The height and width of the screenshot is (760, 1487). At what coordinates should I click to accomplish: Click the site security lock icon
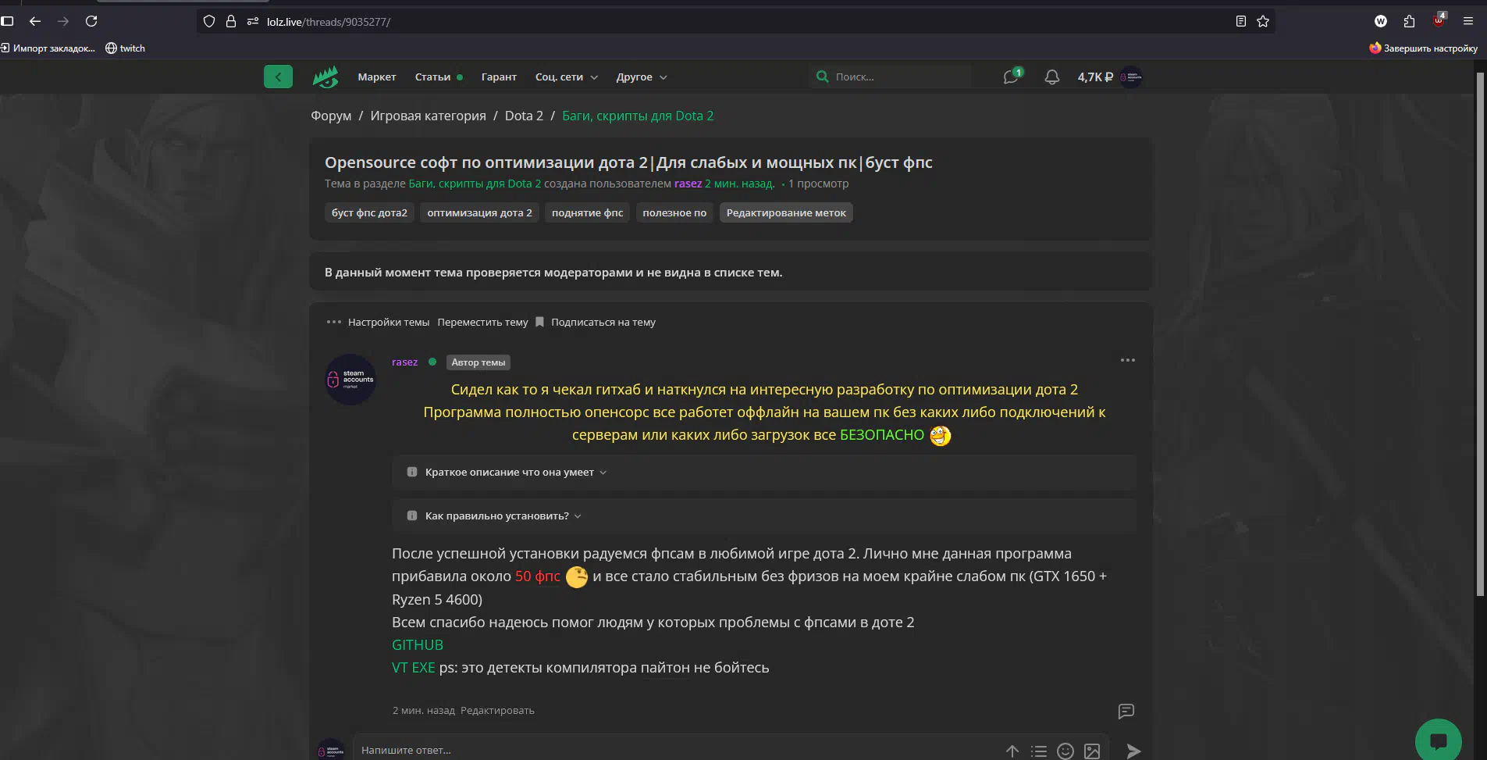(x=231, y=21)
